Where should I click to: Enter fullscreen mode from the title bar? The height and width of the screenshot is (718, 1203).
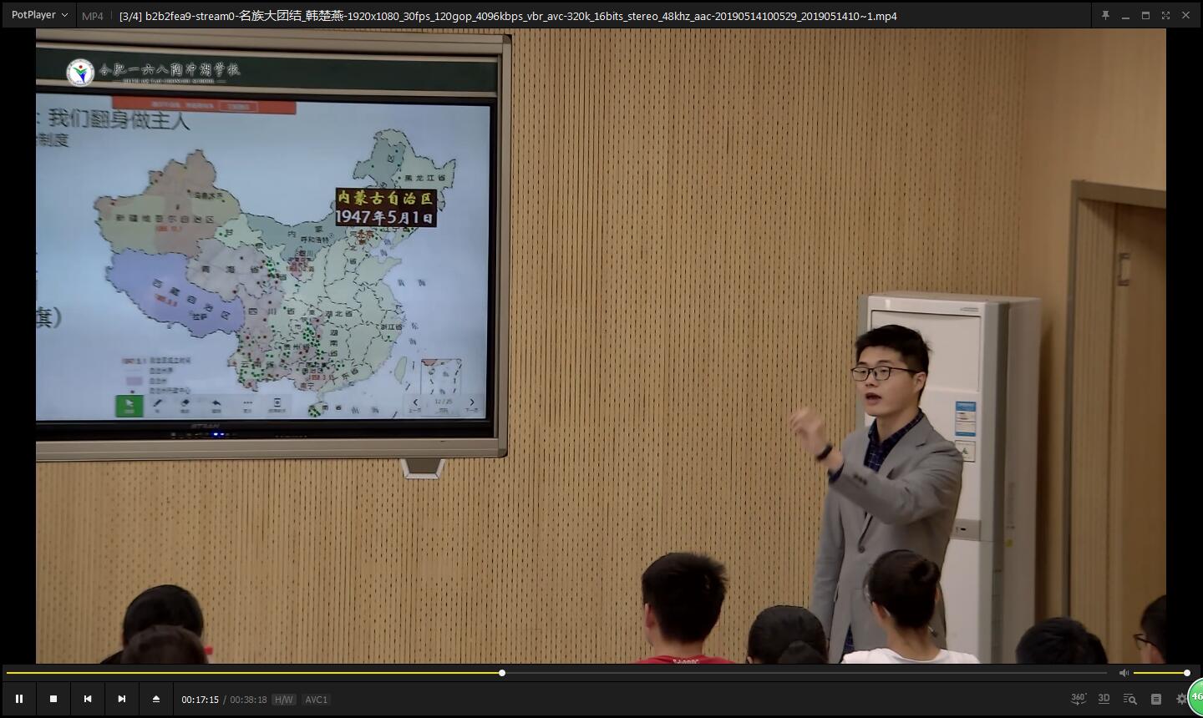1165,15
